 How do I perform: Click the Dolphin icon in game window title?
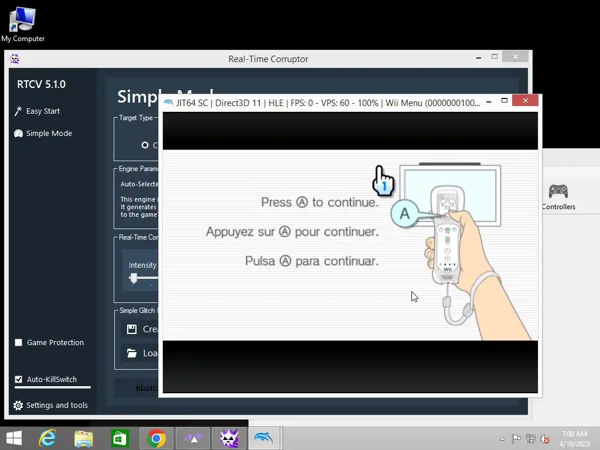pyautogui.click(x=168, y=103)
